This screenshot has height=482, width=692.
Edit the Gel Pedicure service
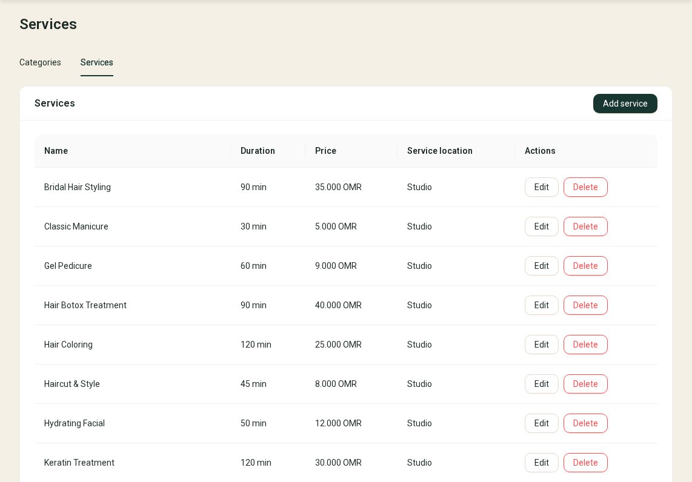(x=542, y=266)
